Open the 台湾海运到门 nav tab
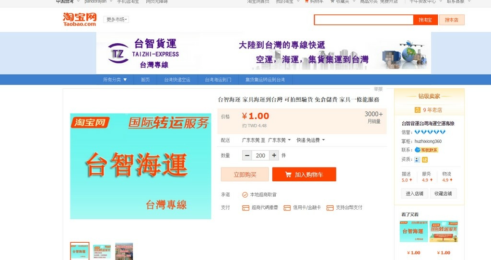491x260 pixels. point(218,80)
